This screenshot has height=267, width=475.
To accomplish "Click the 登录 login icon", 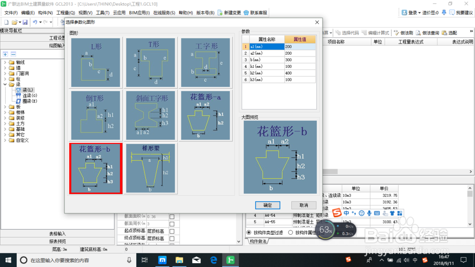I will click(x=404, y=12).
